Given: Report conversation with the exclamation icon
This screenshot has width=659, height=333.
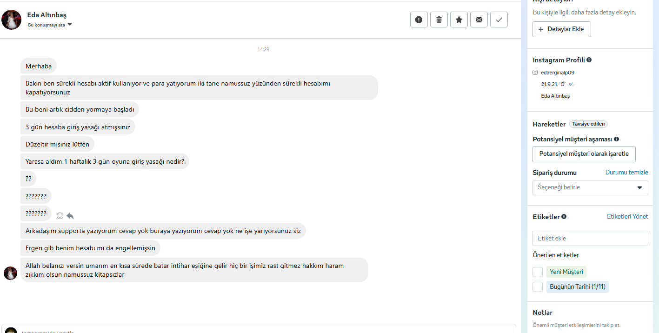Looking at the screenshot, I should point(419,20).
